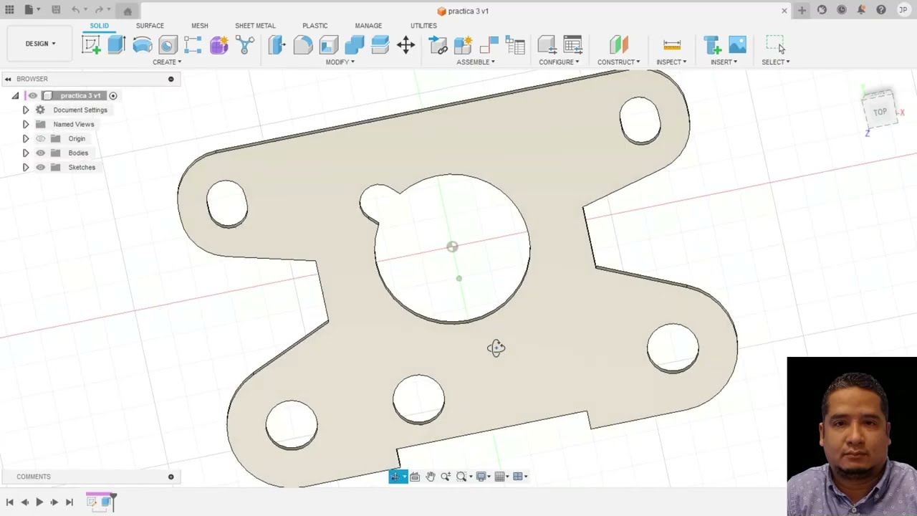The width and height of the screenshot is (917, 516).
Task: Select the Revolve tool
Action: pos(142,45)
